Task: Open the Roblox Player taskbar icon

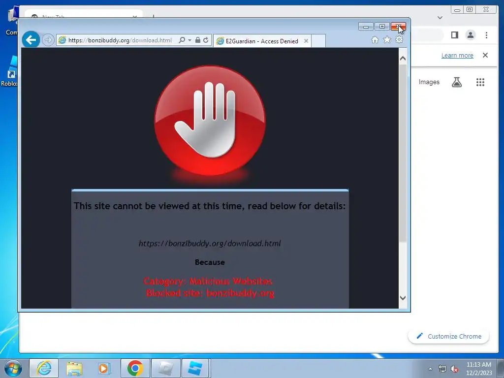Action: coord(165,368)
